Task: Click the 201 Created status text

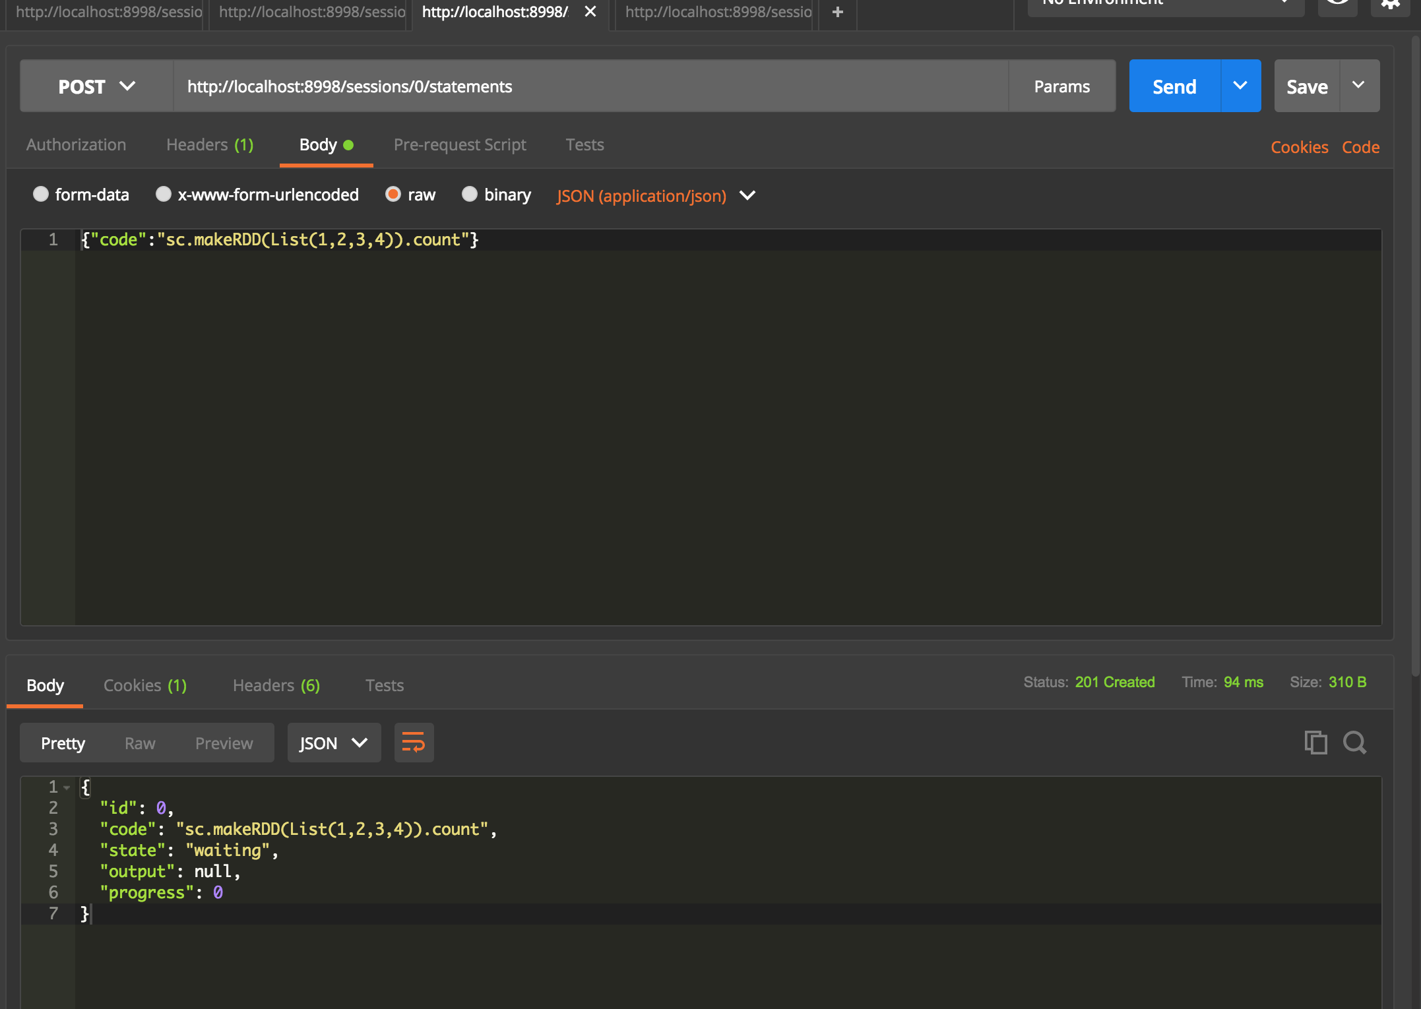Action: coord(1115,683)
